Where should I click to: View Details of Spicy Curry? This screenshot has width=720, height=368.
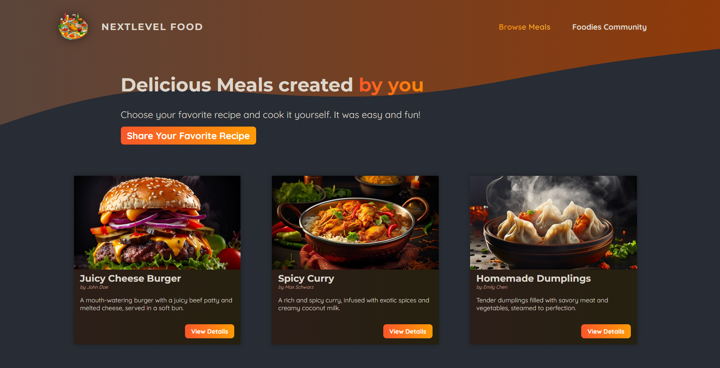[x=408, y=331]
